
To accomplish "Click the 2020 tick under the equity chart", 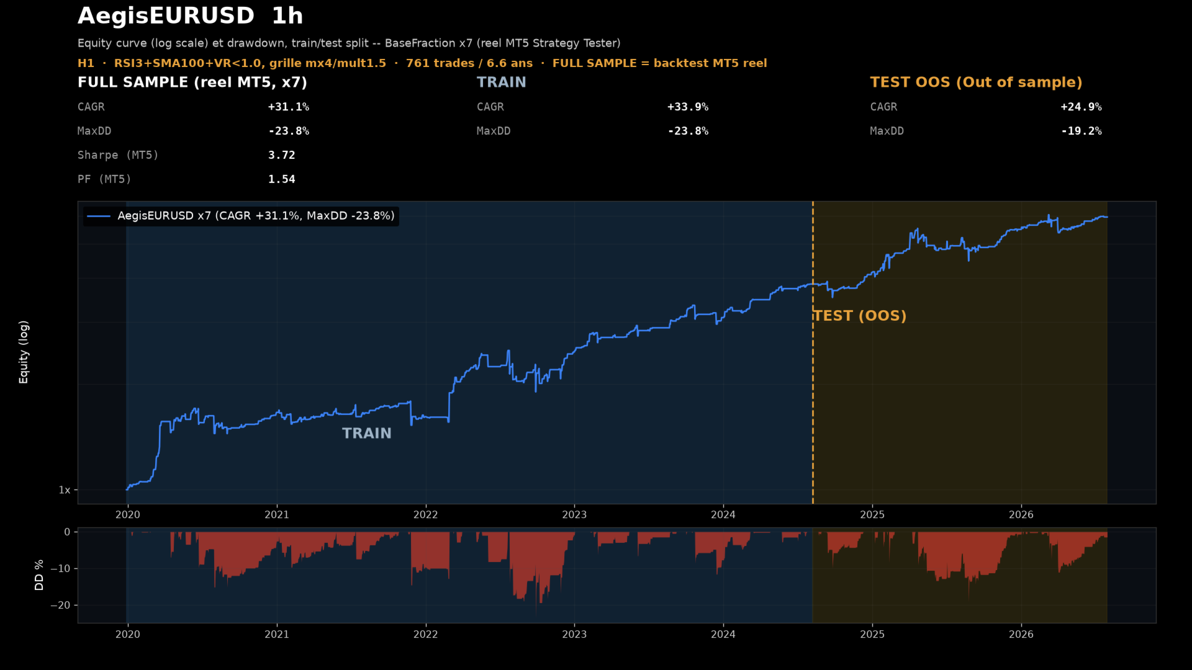I will [128, 514].
